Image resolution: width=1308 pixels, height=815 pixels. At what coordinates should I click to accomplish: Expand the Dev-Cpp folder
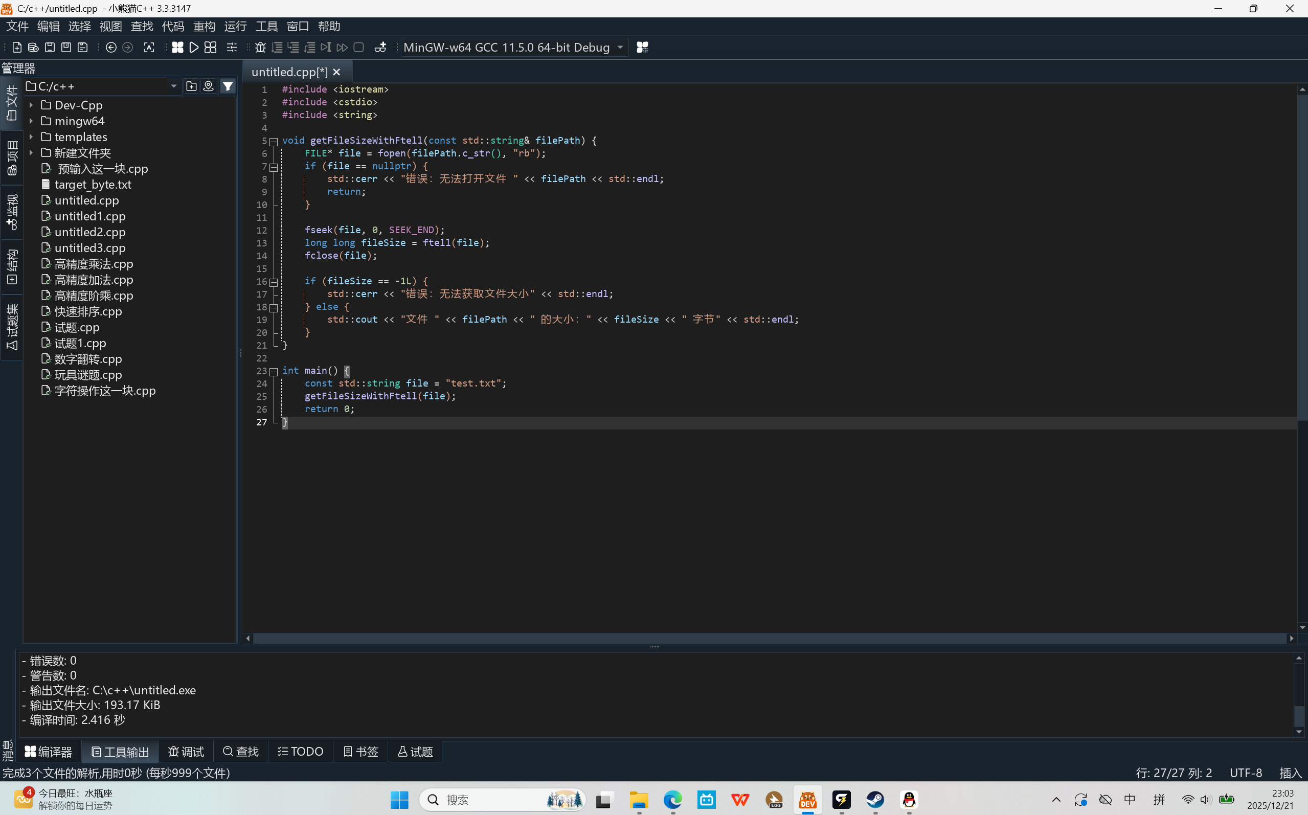coord(31,105)
